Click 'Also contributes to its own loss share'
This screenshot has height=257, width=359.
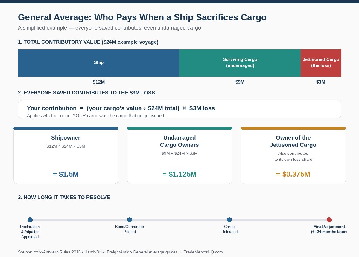click(293, 156)
